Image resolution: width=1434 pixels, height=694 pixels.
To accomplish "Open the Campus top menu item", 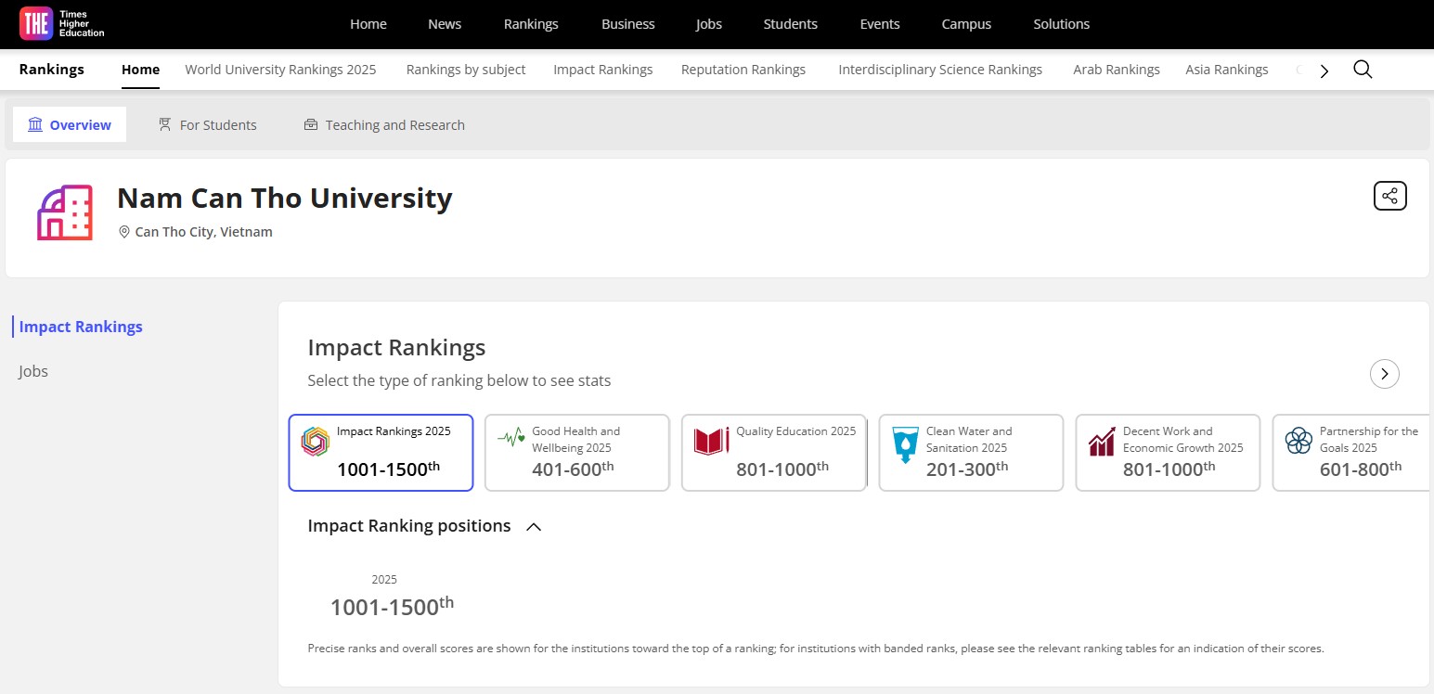I will pyautogui.click(x=966, y=24).
